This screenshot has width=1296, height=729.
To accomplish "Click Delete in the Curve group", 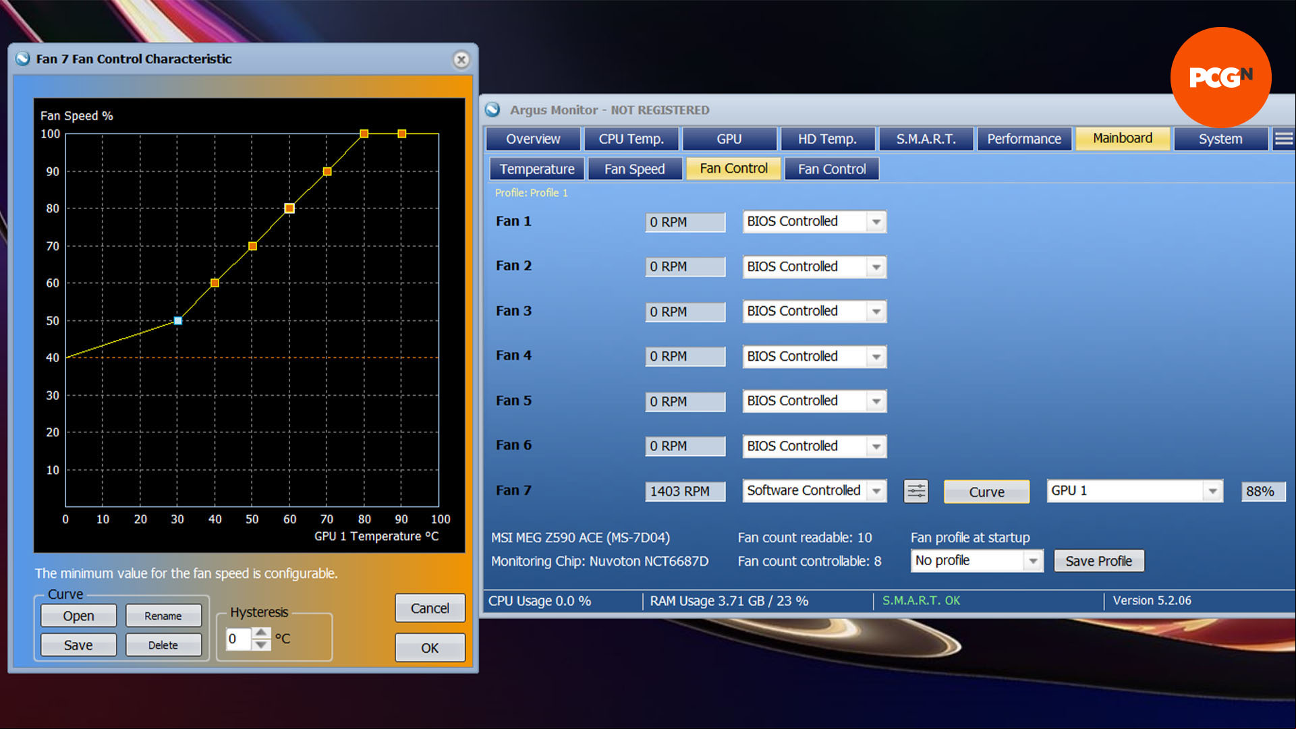I will click(163, 645).
